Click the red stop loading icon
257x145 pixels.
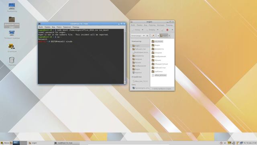(167, 30)
